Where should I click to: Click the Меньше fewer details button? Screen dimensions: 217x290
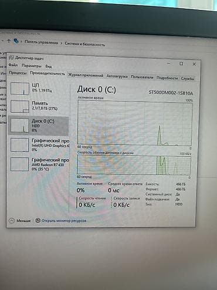(20, 221)
